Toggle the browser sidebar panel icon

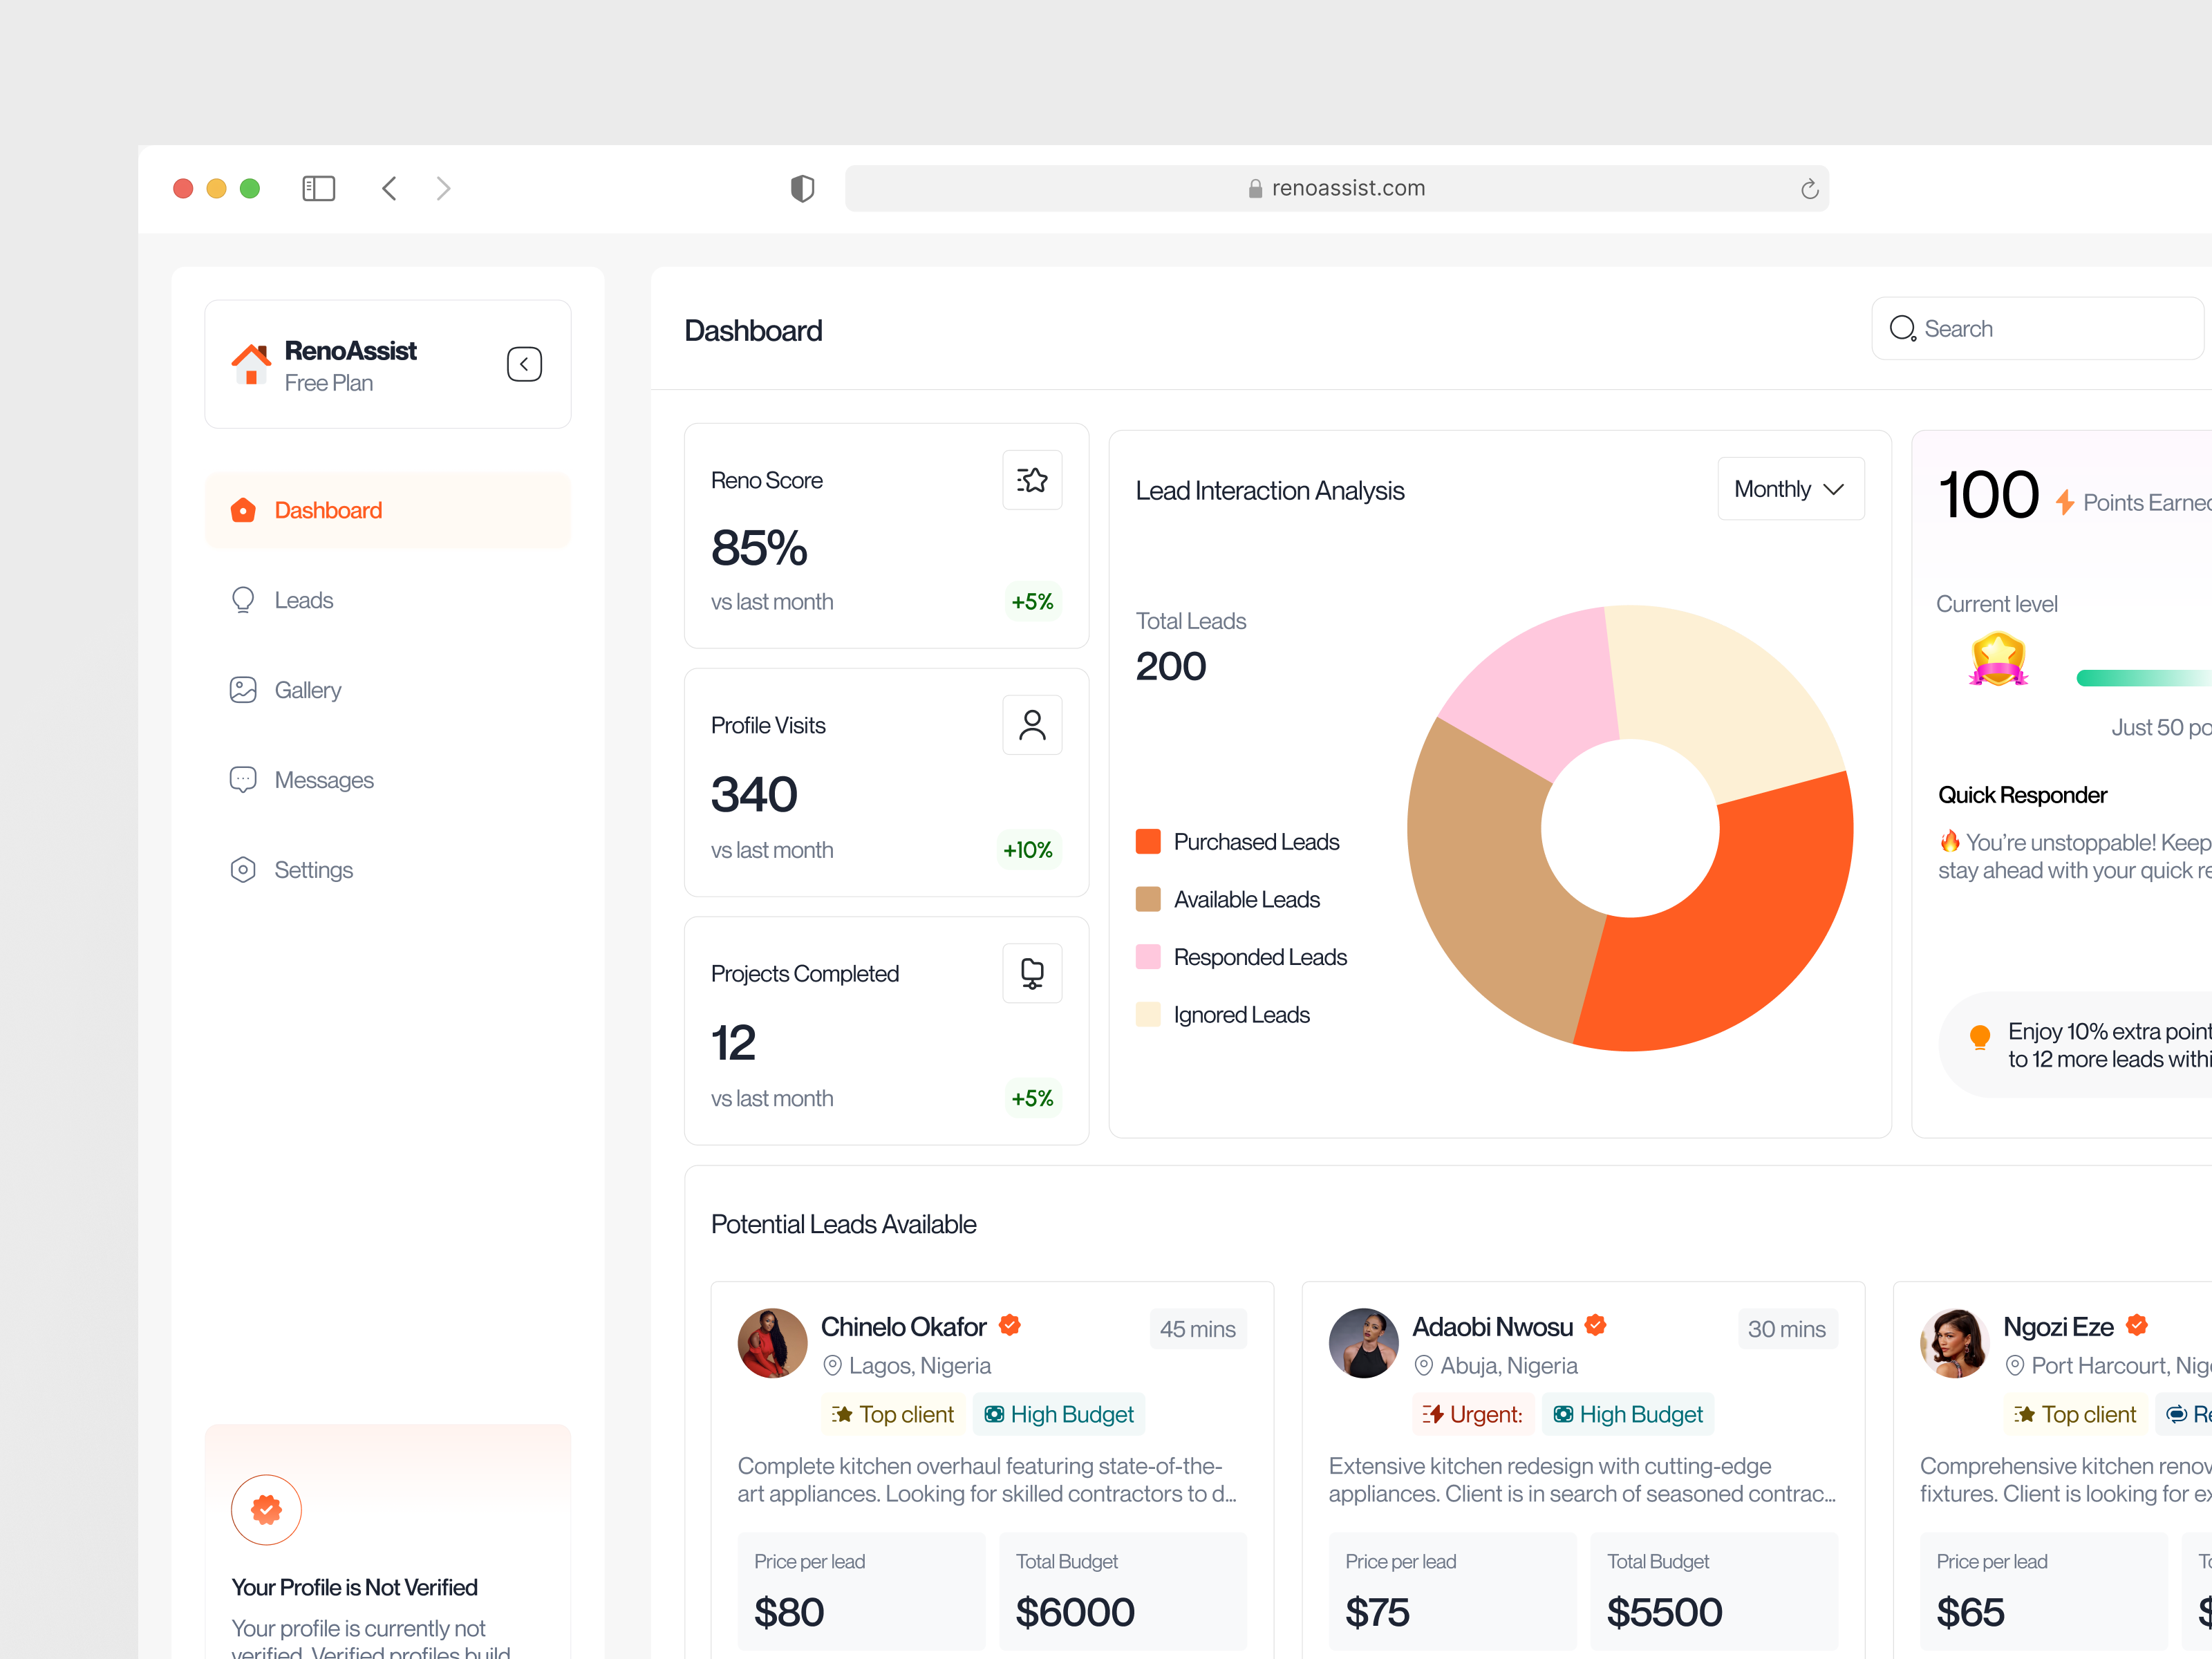pyautogui.click(x=318, y=188)
